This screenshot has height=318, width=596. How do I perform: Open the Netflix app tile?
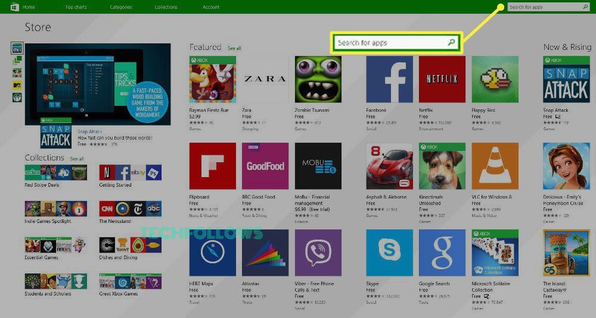[x=442, y=79]
